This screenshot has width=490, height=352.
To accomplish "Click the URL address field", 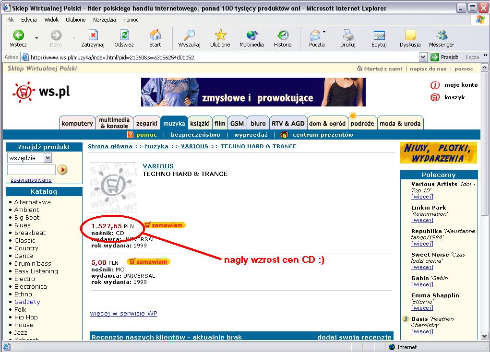I will tap(220, 57).
